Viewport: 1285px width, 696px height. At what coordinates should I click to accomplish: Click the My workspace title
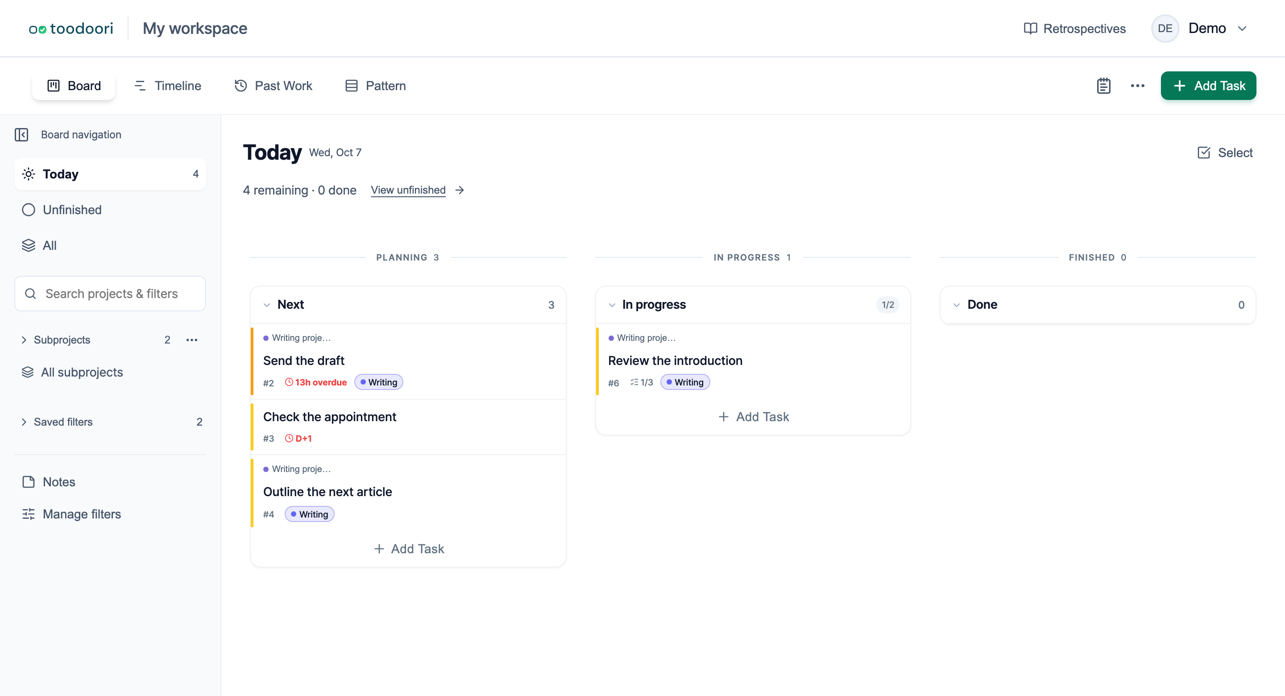pos(195,29)
